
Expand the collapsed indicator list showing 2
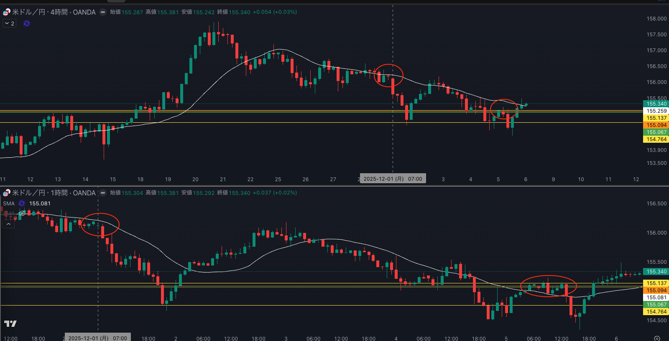coord(9,23)
